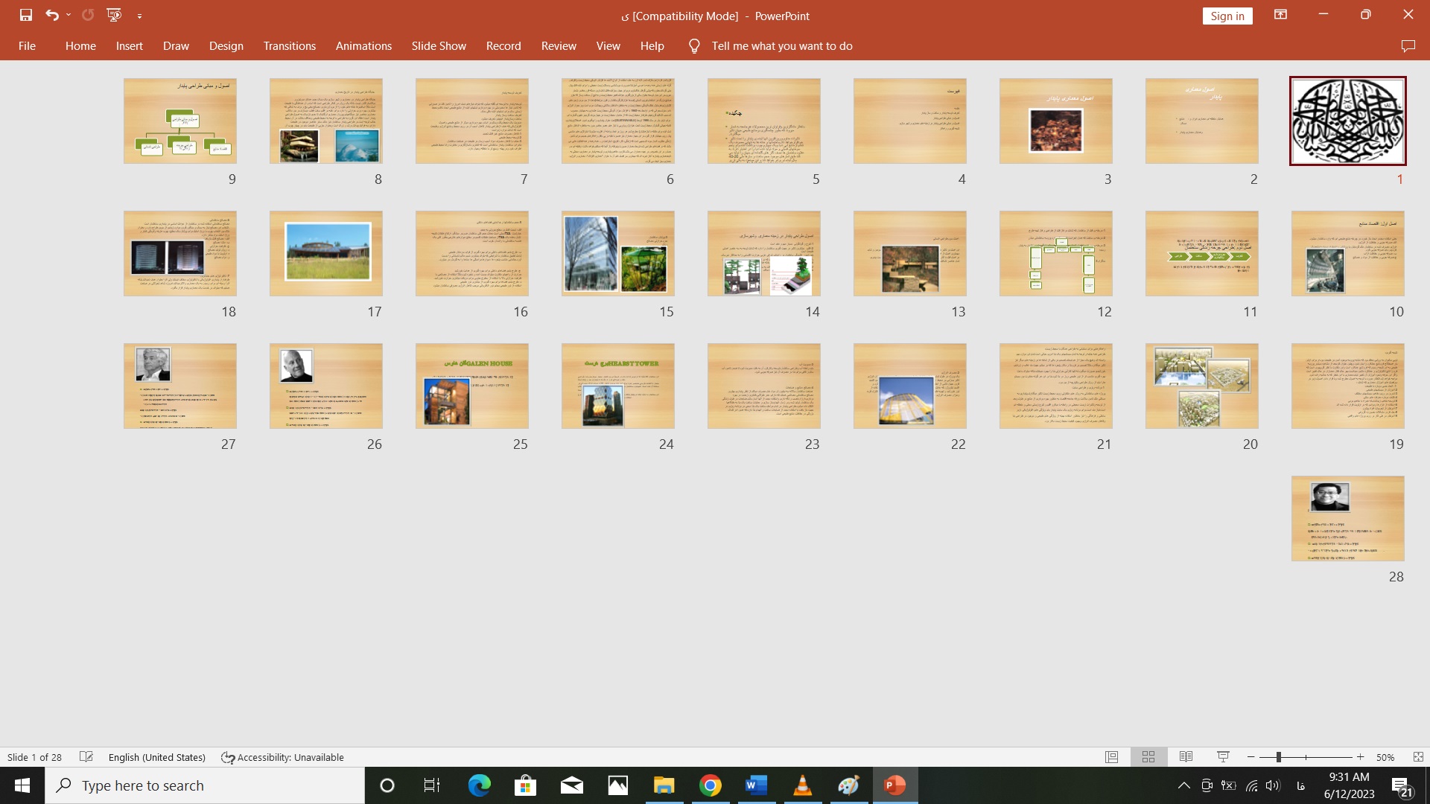
Task: Click the Sign in button in top-right
Action: [x=1229, y=15]
